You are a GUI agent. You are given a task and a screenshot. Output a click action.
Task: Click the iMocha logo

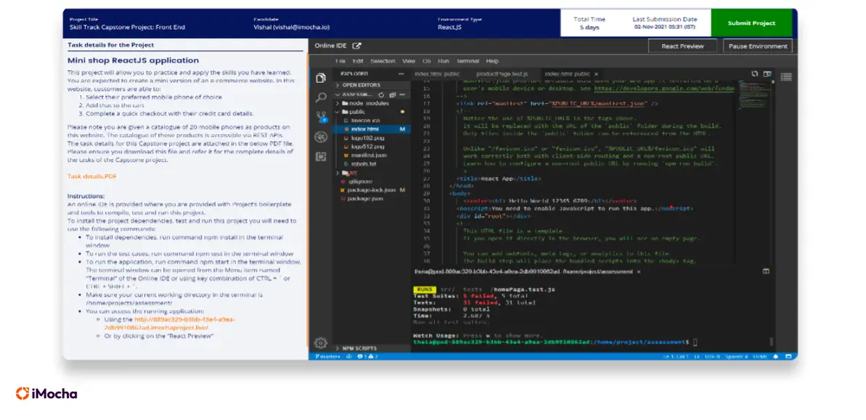[x=46, y=393]
